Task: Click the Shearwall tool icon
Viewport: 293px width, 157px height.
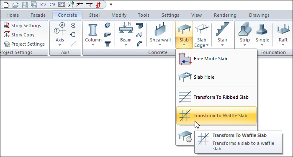Action: tap(160, 29)
